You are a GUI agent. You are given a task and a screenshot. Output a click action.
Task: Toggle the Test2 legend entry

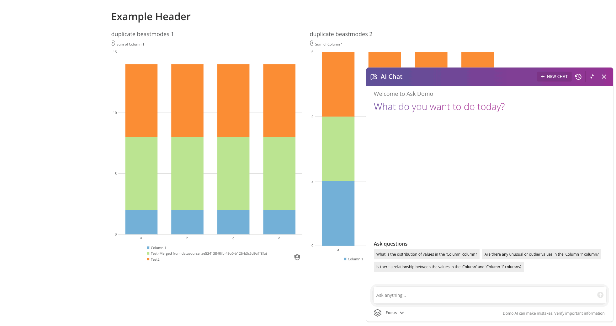pyautogui.click(x=155, y=259)
